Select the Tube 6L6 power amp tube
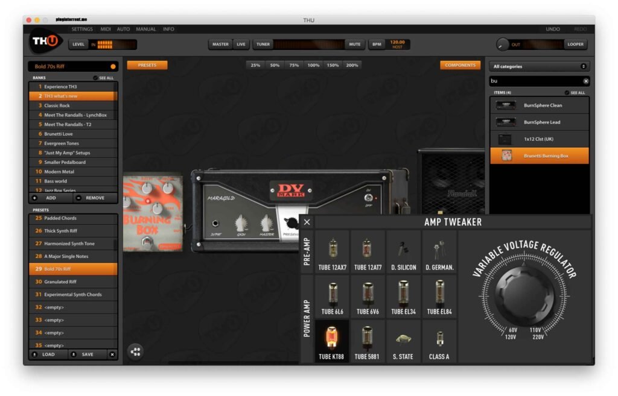 pyautogui.click(x=333, y=297)
